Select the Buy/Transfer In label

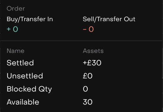pyautogui.click(x=30, y=19)
